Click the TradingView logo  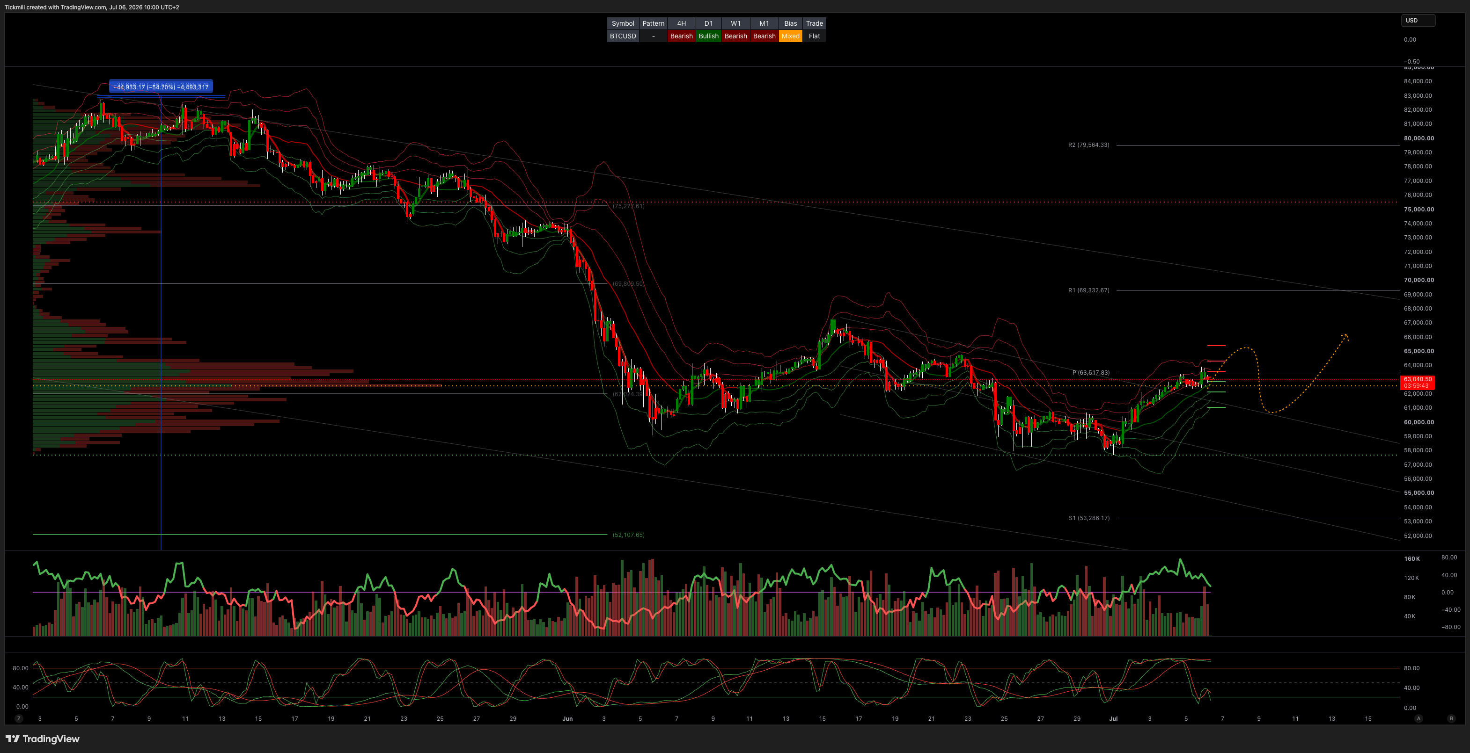point(43,739)
